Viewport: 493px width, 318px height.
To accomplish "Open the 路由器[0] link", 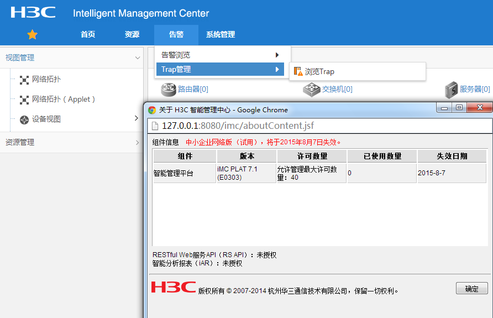I will 193,90.
